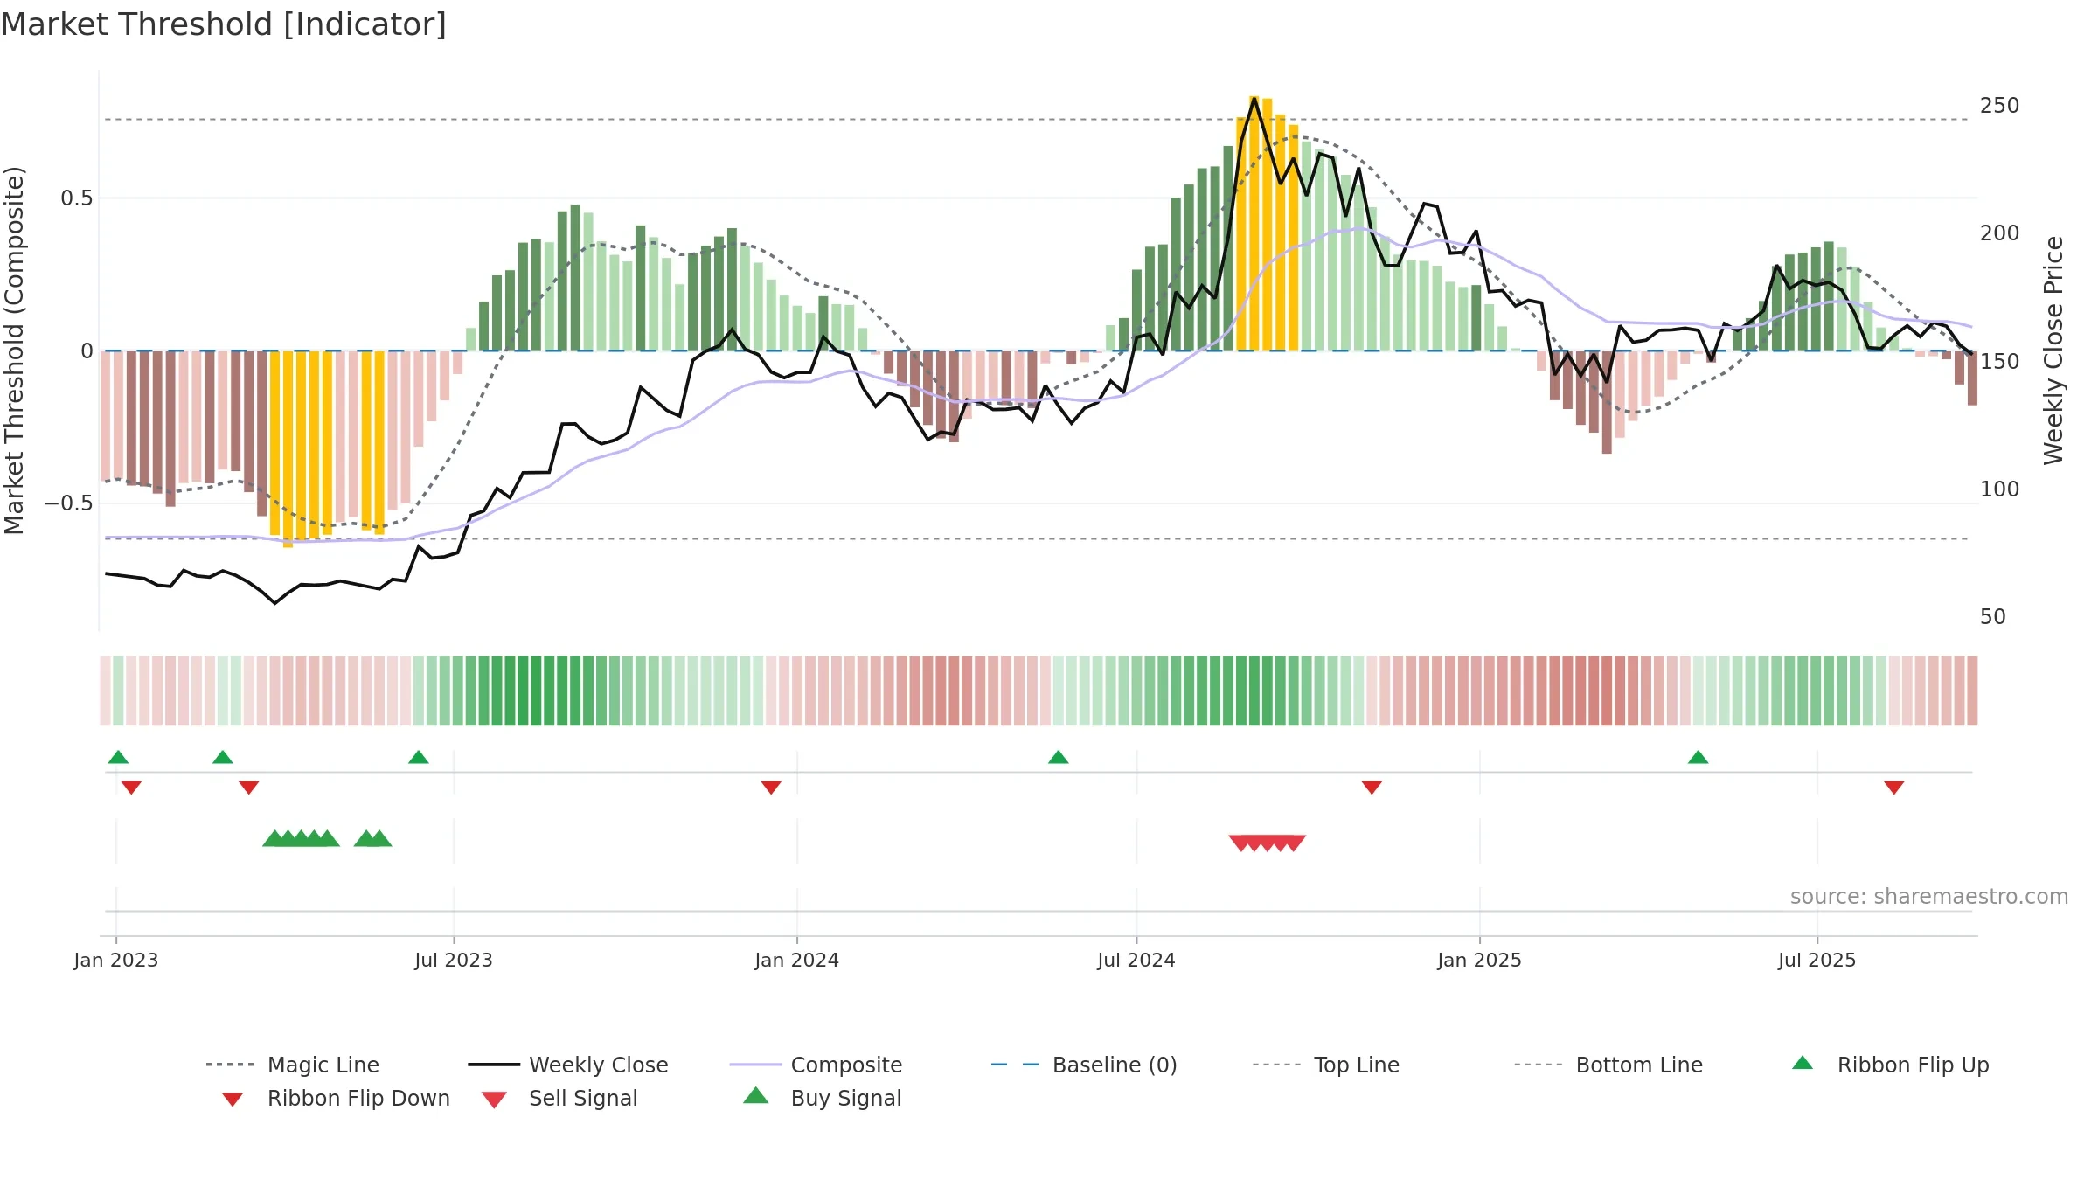Click the Market Threshold [Indicator] chart title
Screen dimensions: 2098x1180
click(x=224, y=24)
